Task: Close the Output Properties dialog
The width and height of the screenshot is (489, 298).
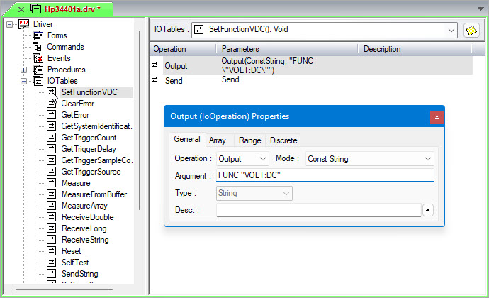Action: pos(437,116)
